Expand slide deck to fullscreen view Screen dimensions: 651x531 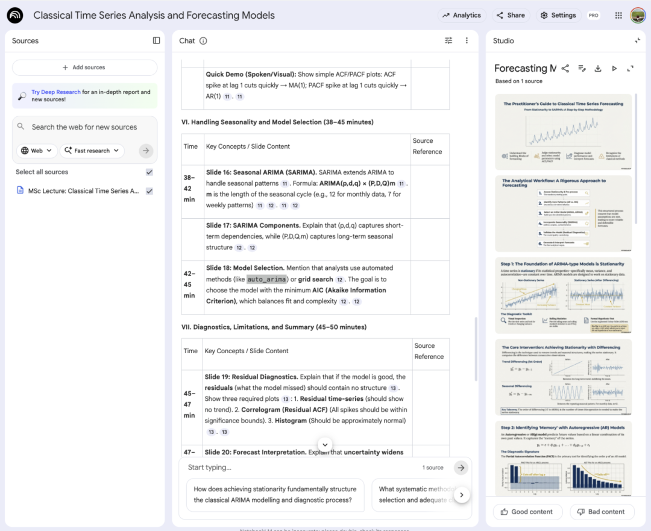(631, 69)
